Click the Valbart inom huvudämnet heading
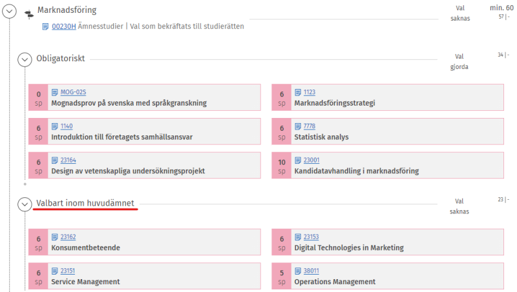517x292 pixels. click(85, 204)
